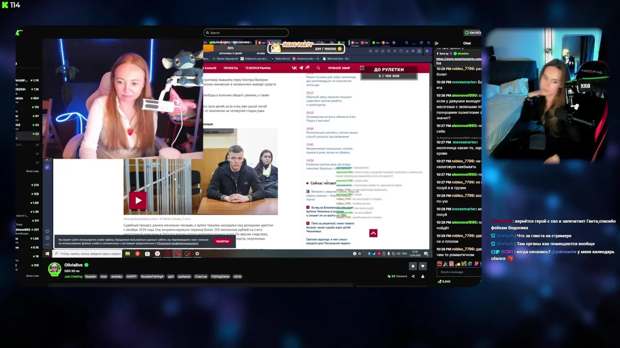
Task: Click the Olivialive channel avatar
Action: coord(54,269)
